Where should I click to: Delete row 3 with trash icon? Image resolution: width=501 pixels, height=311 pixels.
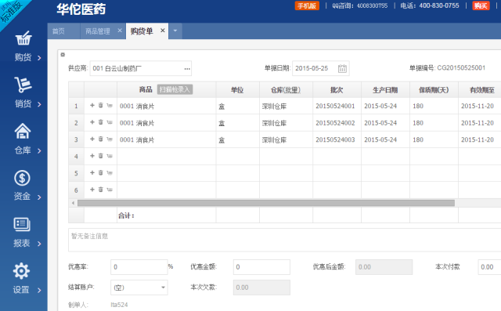pyautogui.click(x=101, y=139)
